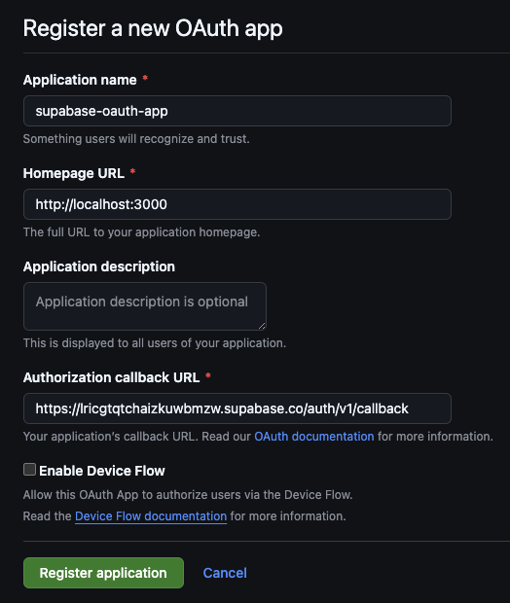The width and height of the screenshot is (510, 603).
Task: Focus the Homepage URL text box
Action: coord(237,204)
